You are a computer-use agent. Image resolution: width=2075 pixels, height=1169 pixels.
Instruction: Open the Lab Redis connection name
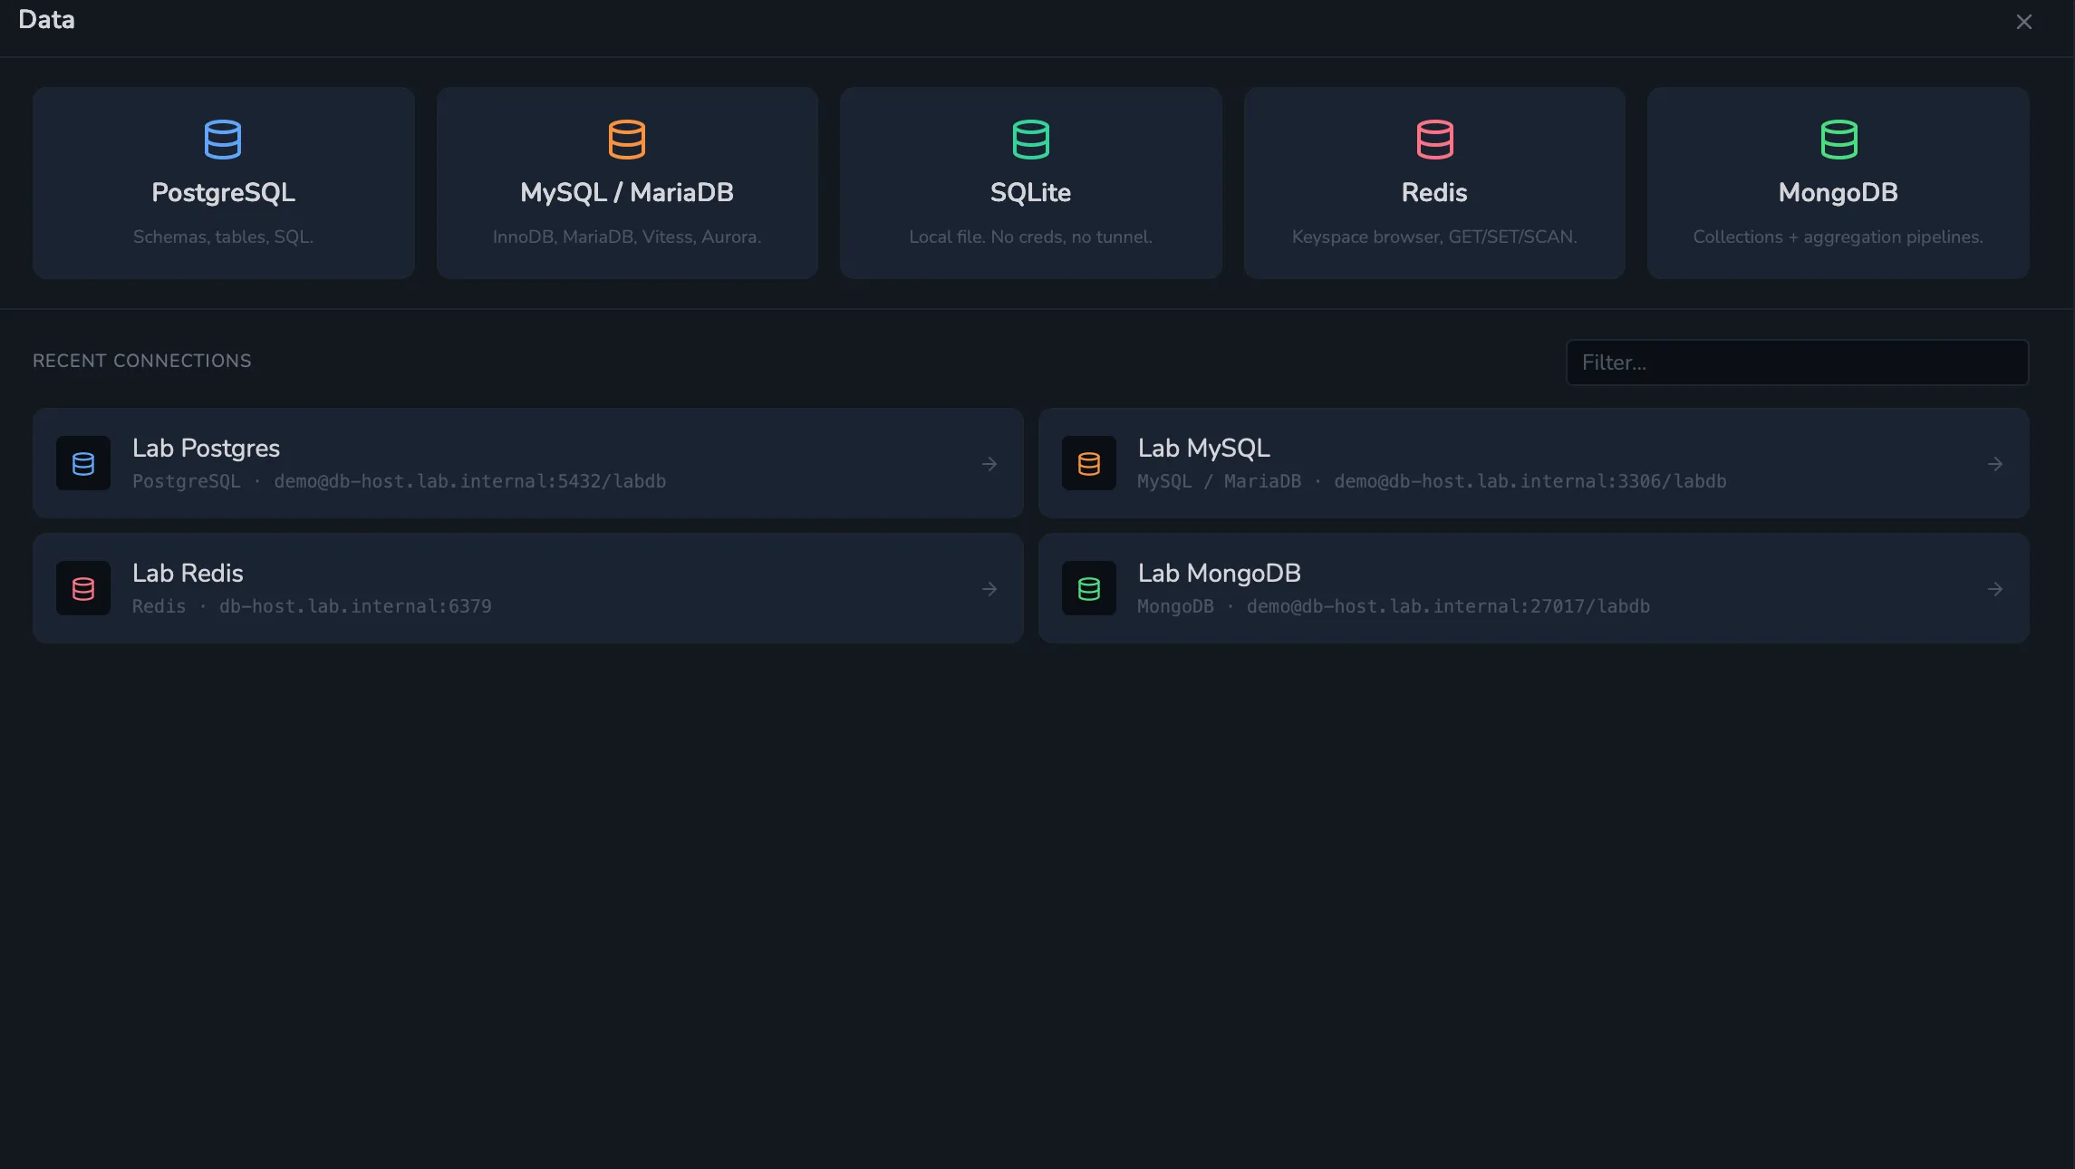point(188,573)
